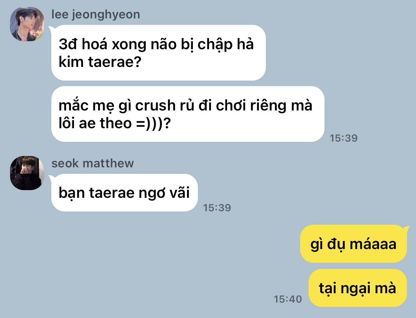Click the empty chat background below seok matthew's message
This screenshot has width=416, height=318.
(x=134, y=261)
